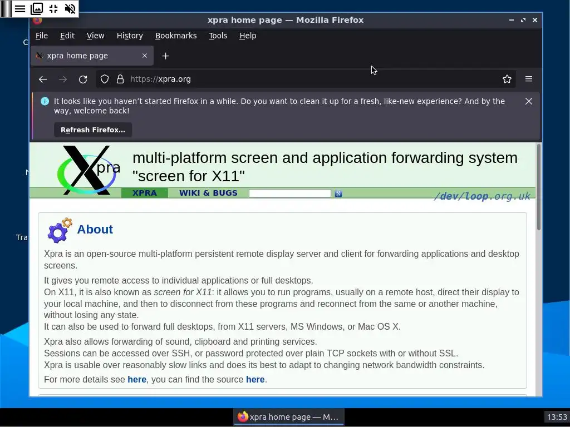The image size is (570, 427).
Task: Open tracking protection shield icon
Action: pos(105,79)
